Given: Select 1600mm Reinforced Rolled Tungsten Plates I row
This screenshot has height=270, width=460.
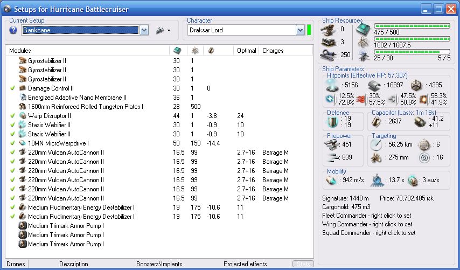Looking at the screenshot, I should coord(159,107).
